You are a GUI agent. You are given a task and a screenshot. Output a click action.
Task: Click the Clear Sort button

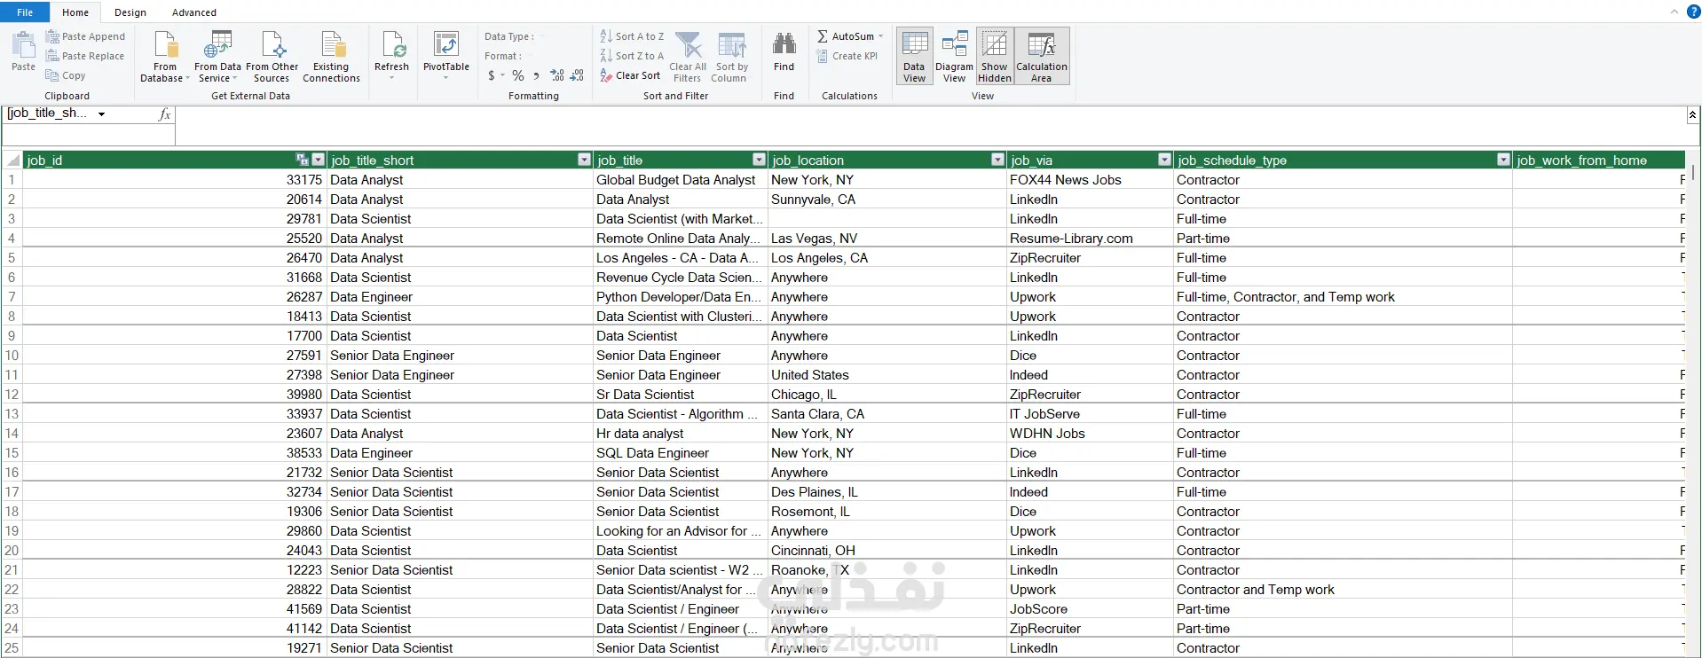coord(631,75)
